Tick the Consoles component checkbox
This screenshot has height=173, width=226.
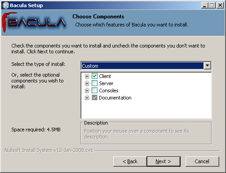(x=94, y=91)
